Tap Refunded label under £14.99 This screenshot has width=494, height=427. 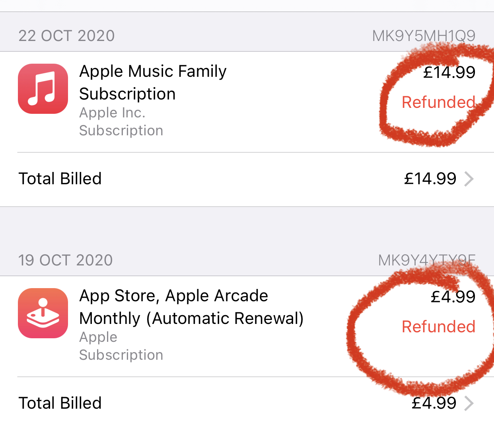tap(438, 102)
